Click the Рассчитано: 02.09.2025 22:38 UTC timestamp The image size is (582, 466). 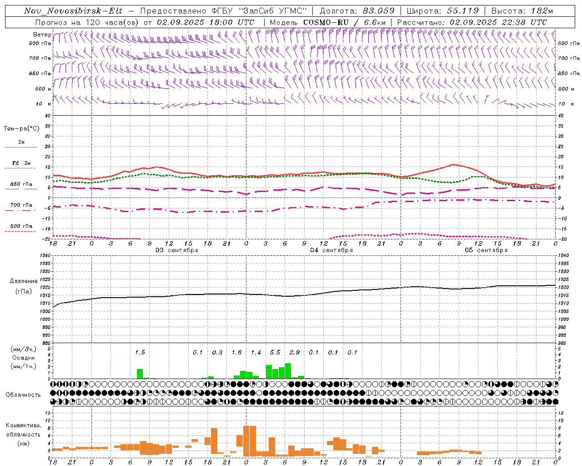click(472, 22)
